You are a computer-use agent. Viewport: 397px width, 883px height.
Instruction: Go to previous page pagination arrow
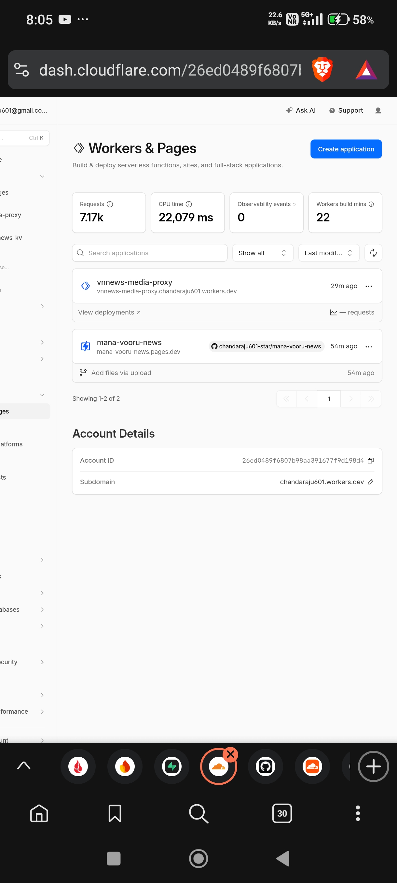307,399
